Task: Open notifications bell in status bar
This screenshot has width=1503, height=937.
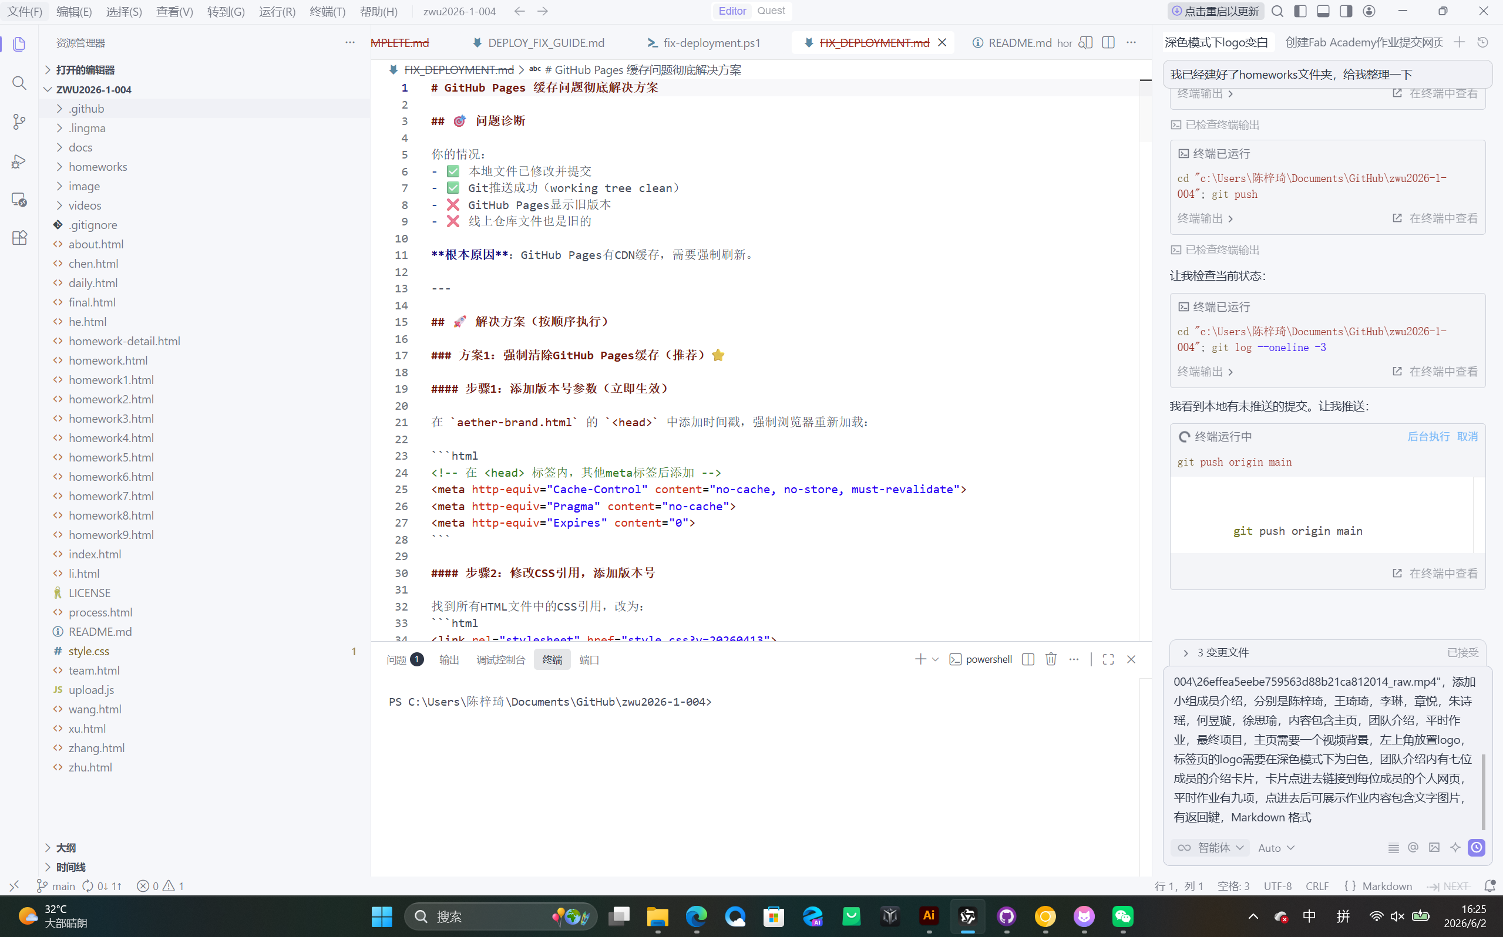Action: pos(1490,886)
